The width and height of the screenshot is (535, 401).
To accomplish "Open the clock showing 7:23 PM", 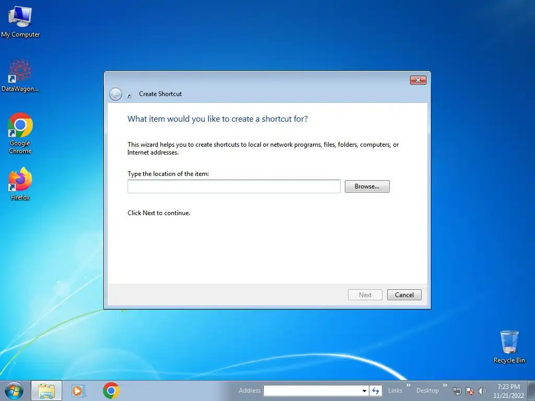I will tap(508, 391).
